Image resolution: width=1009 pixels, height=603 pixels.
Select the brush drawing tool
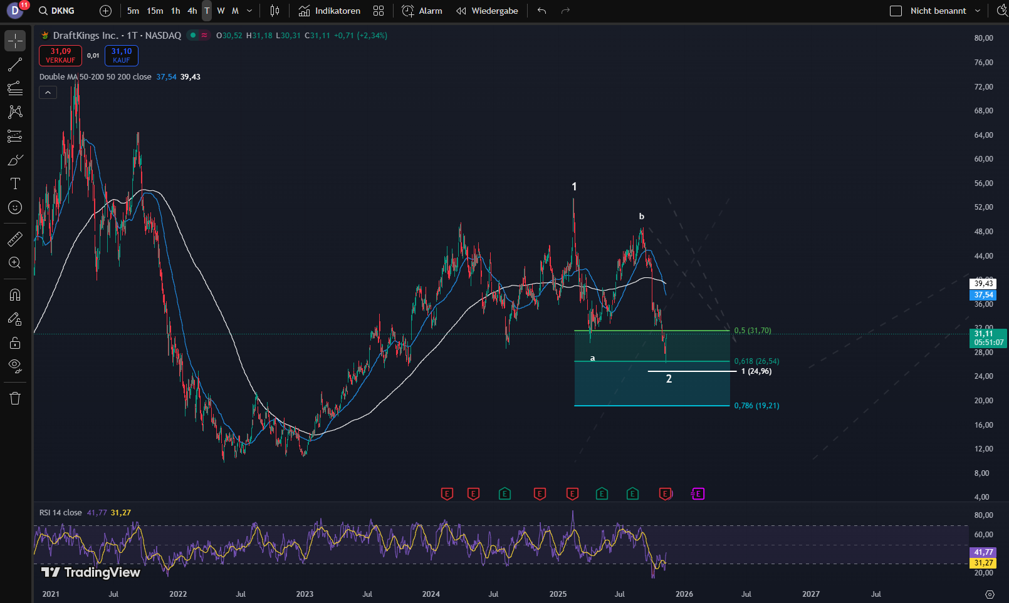tap(15, 160)
